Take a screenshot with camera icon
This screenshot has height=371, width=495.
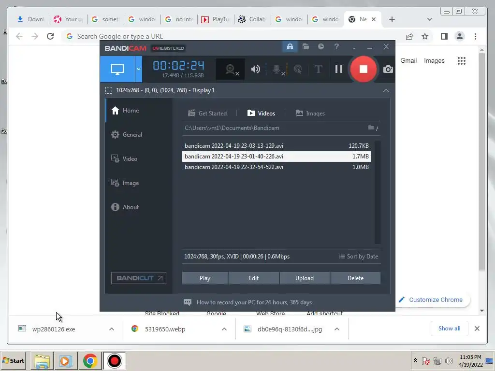click(x=388, y=69)
